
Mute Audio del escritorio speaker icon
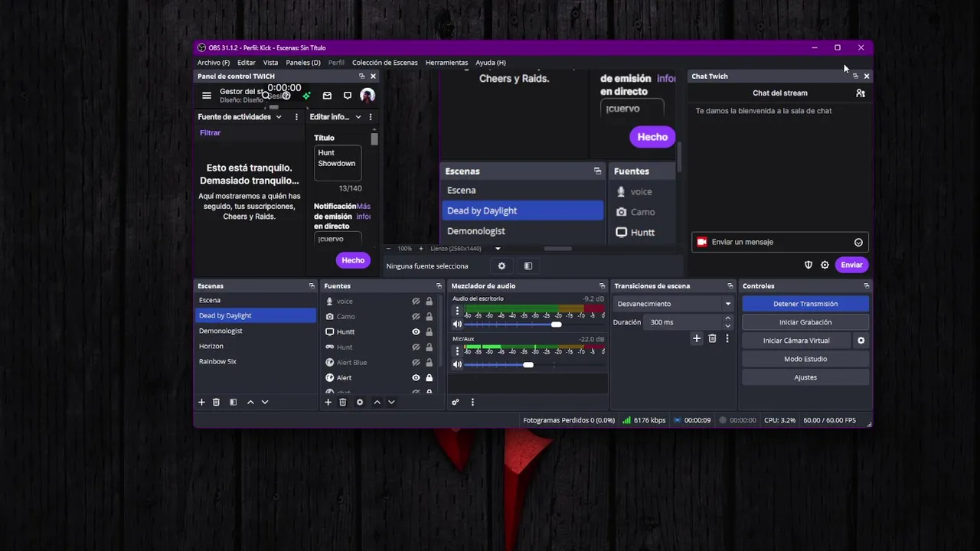click(x=457, y=324)
